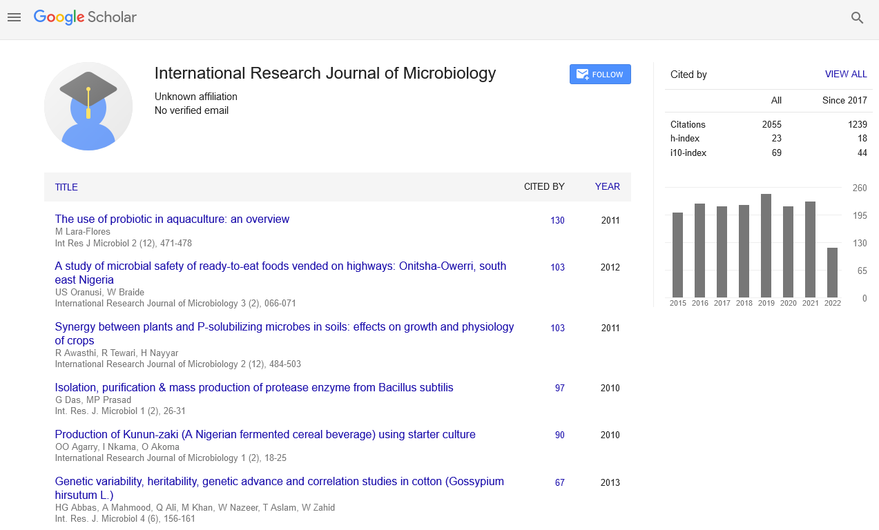Open the search icon

click(857, 18)
